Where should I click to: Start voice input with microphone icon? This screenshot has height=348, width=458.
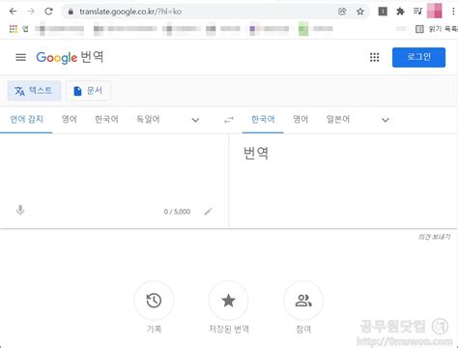point(20,210)
